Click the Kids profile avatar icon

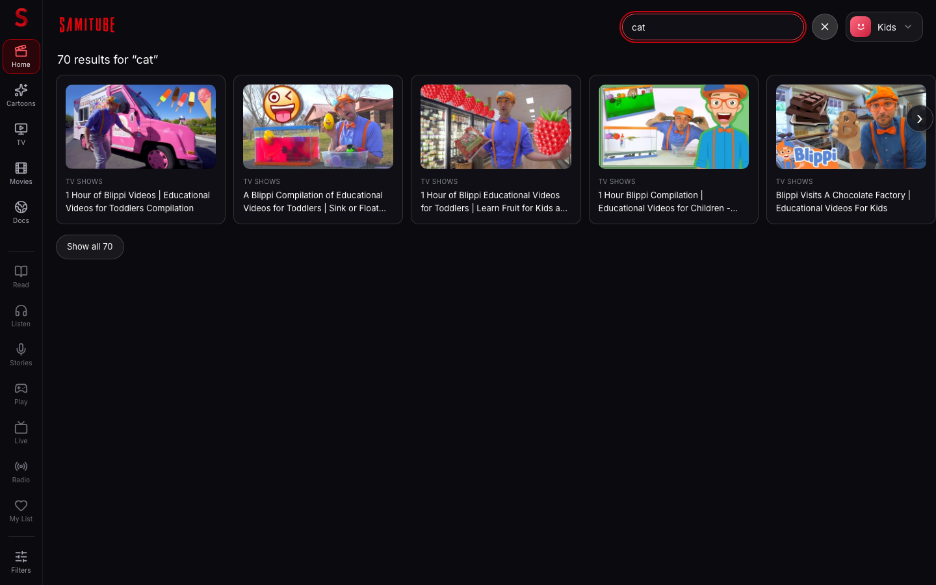tap(861, 27)
